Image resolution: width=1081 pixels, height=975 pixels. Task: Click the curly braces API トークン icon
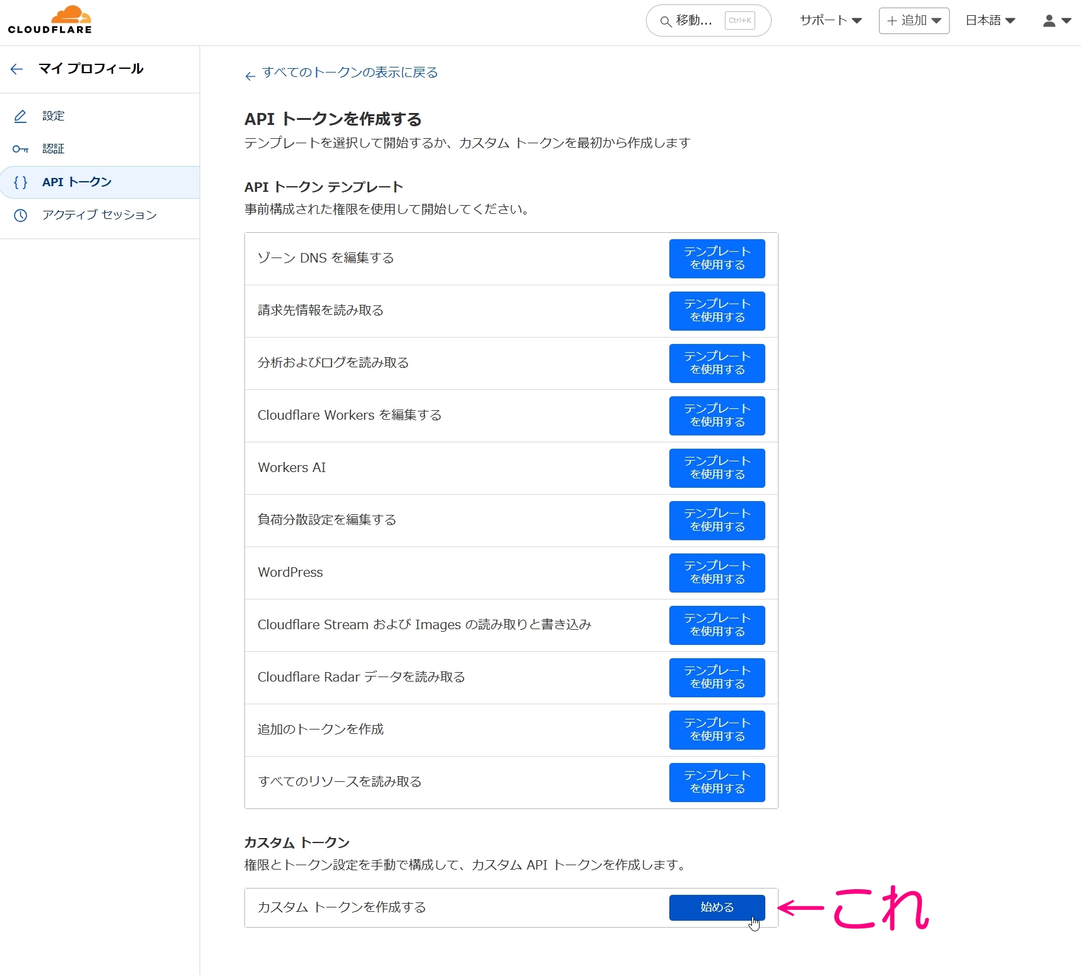(20, 182)
